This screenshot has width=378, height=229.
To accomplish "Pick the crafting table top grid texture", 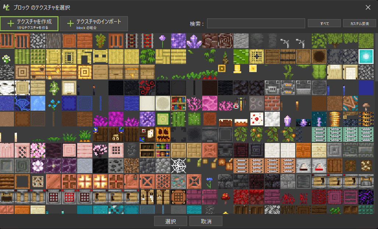I will [178, 197].
